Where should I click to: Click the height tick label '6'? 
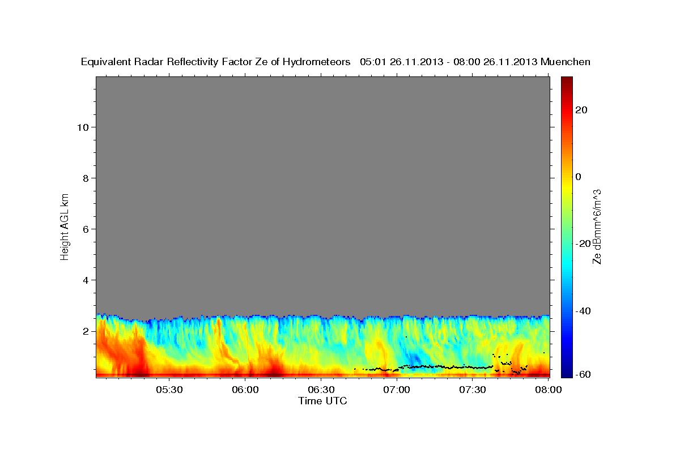85,229
